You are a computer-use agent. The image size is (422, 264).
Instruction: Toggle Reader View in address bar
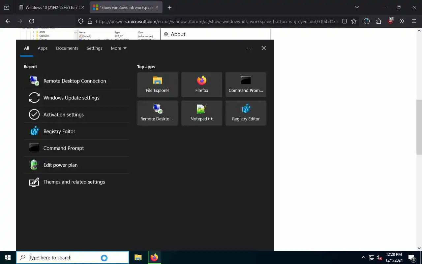[x=345, y=21]
